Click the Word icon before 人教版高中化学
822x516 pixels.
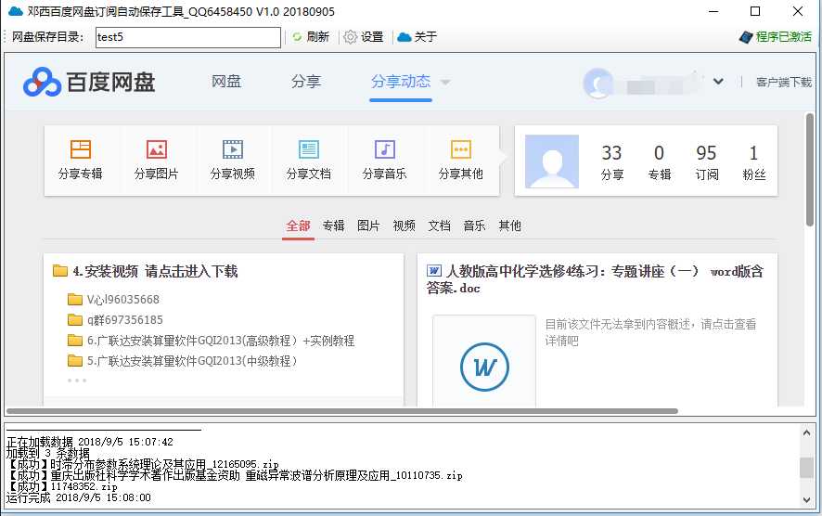[434, 271]
